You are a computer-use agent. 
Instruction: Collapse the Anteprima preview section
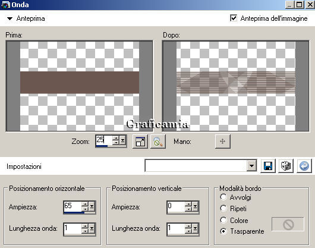[10, 18]
